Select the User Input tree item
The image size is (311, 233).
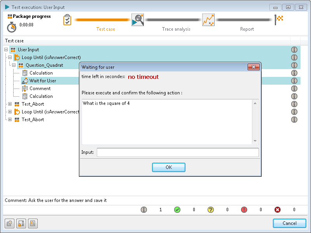[x=28, y=50]
